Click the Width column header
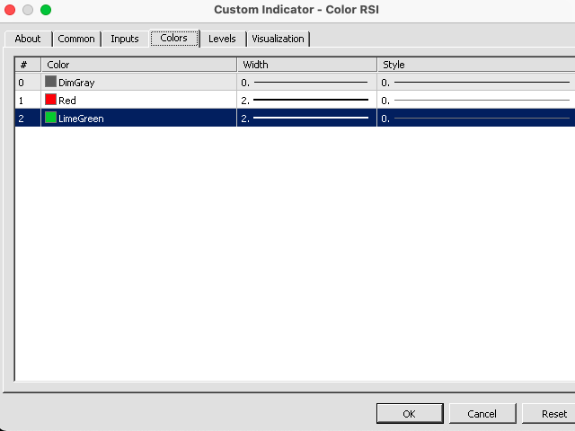 click(x=307, y=65)
